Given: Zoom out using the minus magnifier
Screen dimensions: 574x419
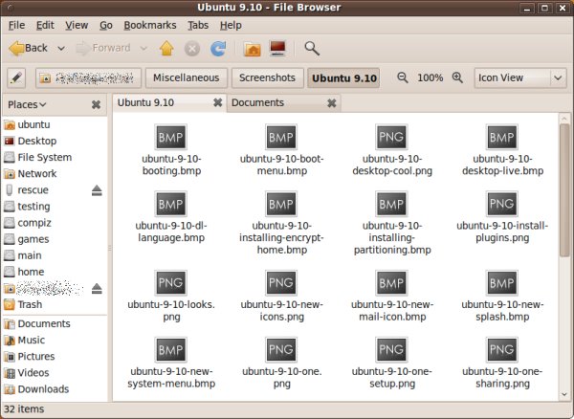Looking at the screenshot, I should point(402,77).
